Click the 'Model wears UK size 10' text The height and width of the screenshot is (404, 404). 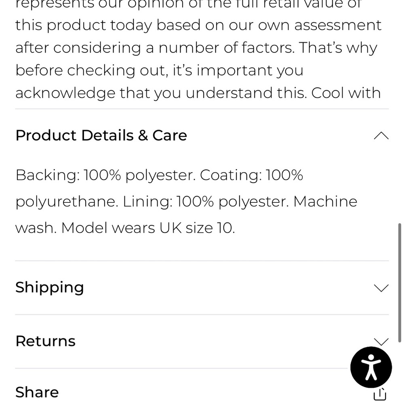point(147,228)
